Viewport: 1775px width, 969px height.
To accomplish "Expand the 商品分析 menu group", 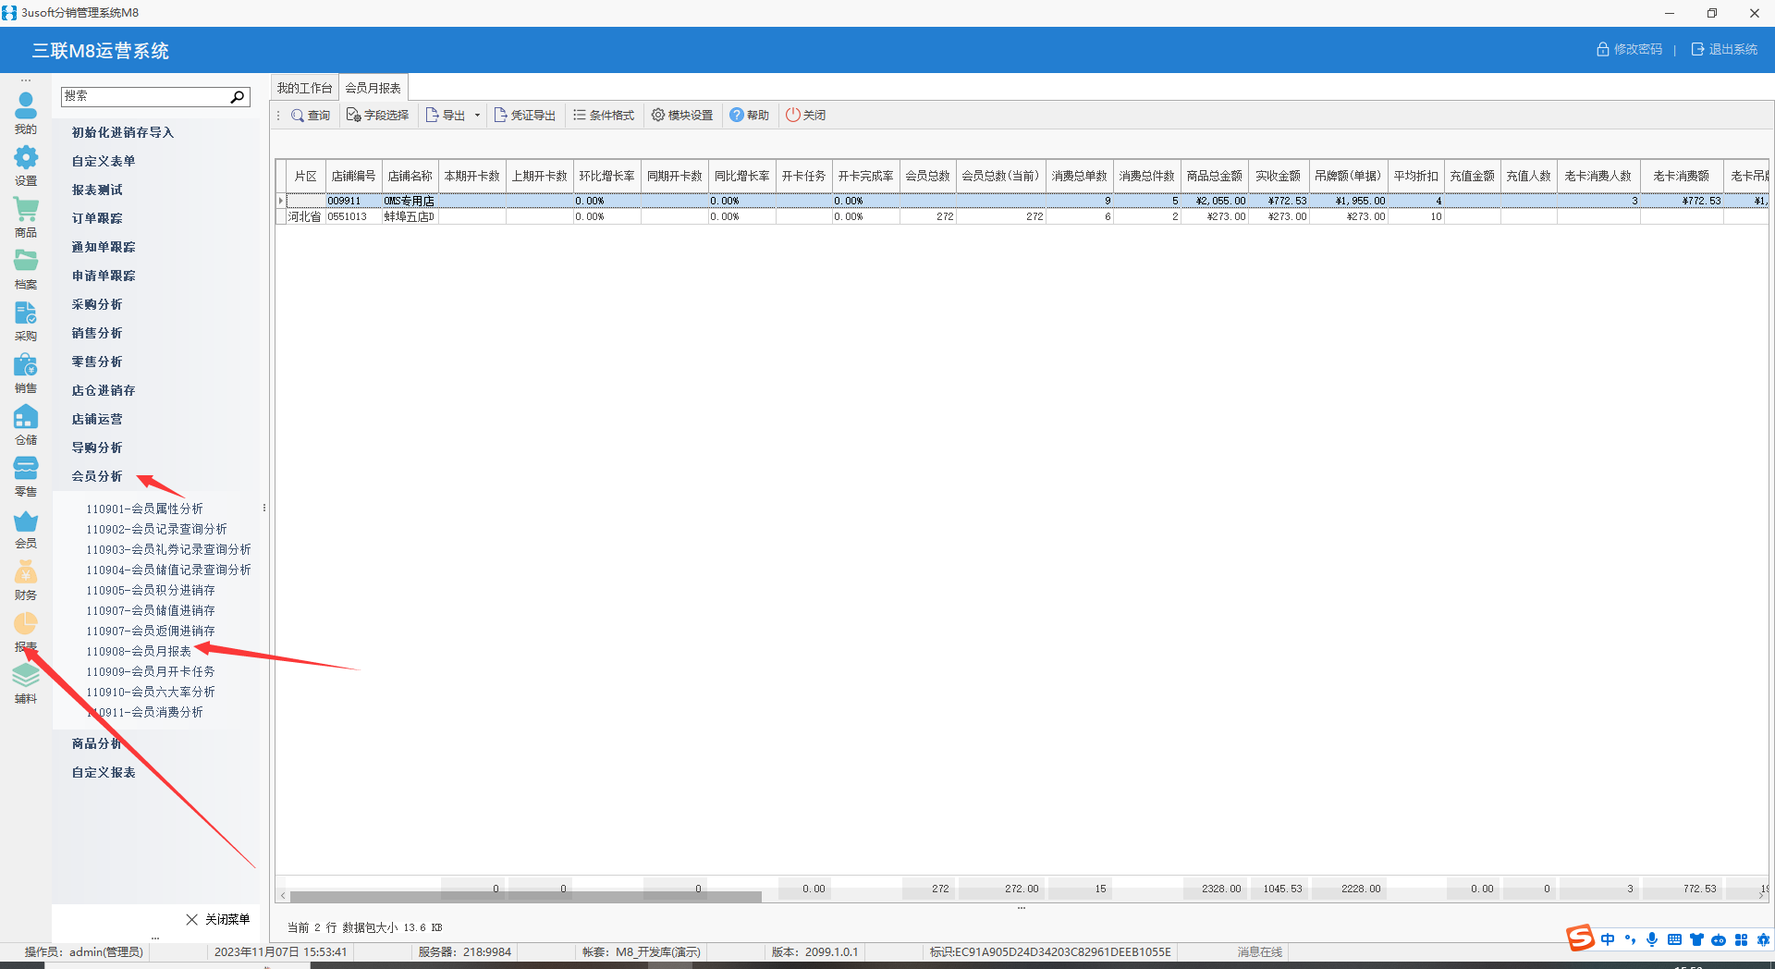I will pos(97,743).
